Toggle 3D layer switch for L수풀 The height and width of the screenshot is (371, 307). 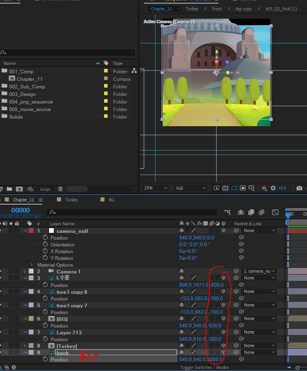coord(223,278)
